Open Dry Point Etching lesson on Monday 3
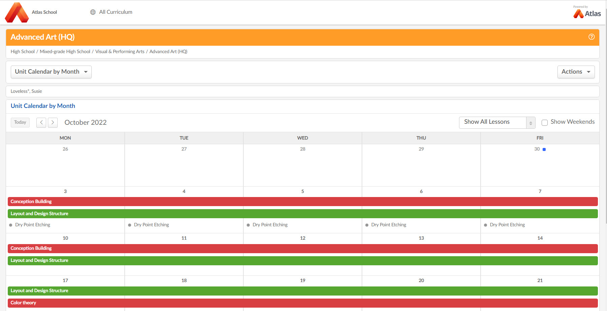Image resolution: width=607 pixels, height=311 pixels. tap(33, 225)
